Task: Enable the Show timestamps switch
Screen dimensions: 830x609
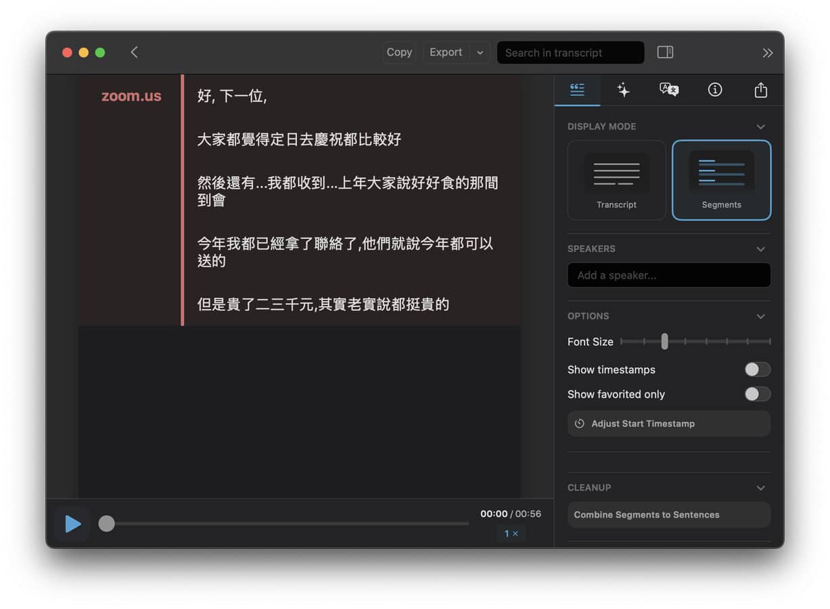Action: coord(757,369)
